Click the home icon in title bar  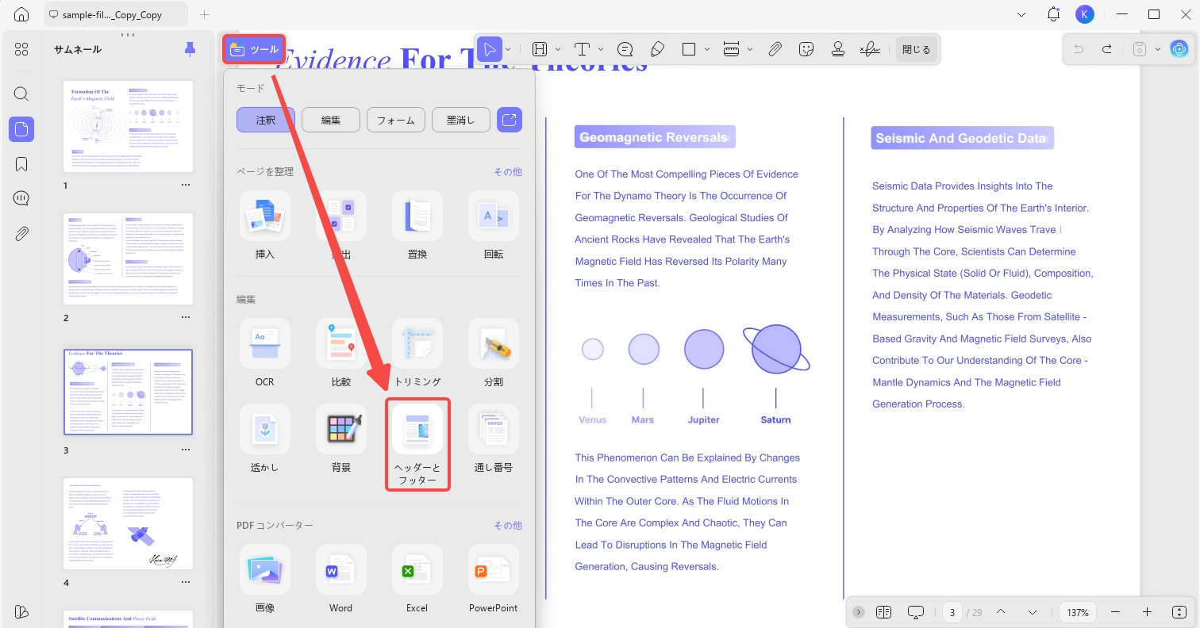[21, 14]
